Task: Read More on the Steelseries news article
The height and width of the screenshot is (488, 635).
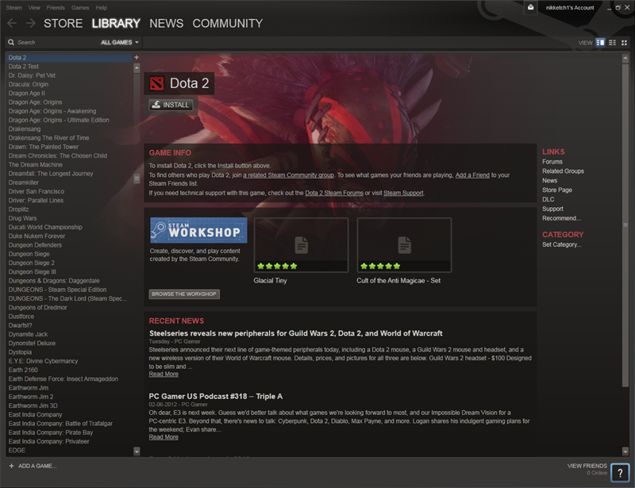Action: pyautogui.click(x=164, y=374)
